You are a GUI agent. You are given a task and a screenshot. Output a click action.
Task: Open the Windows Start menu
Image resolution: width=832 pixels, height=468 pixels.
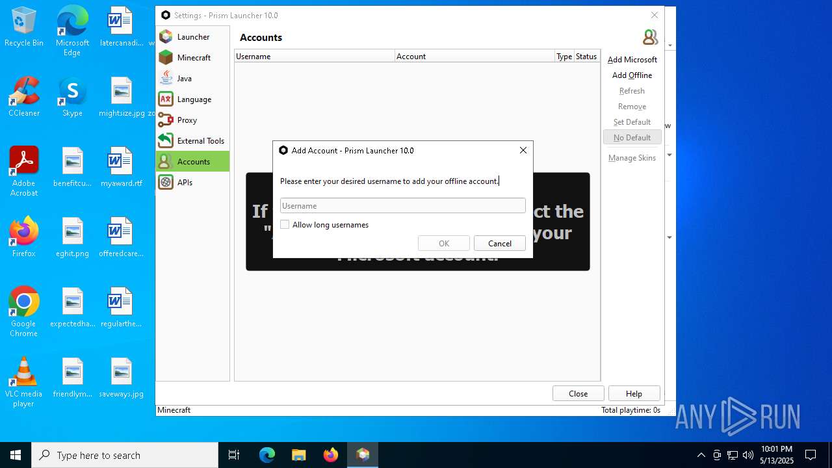(x=16, y=455)
